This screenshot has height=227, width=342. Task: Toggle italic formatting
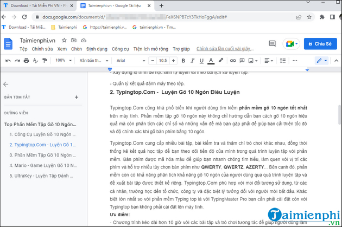192,61
